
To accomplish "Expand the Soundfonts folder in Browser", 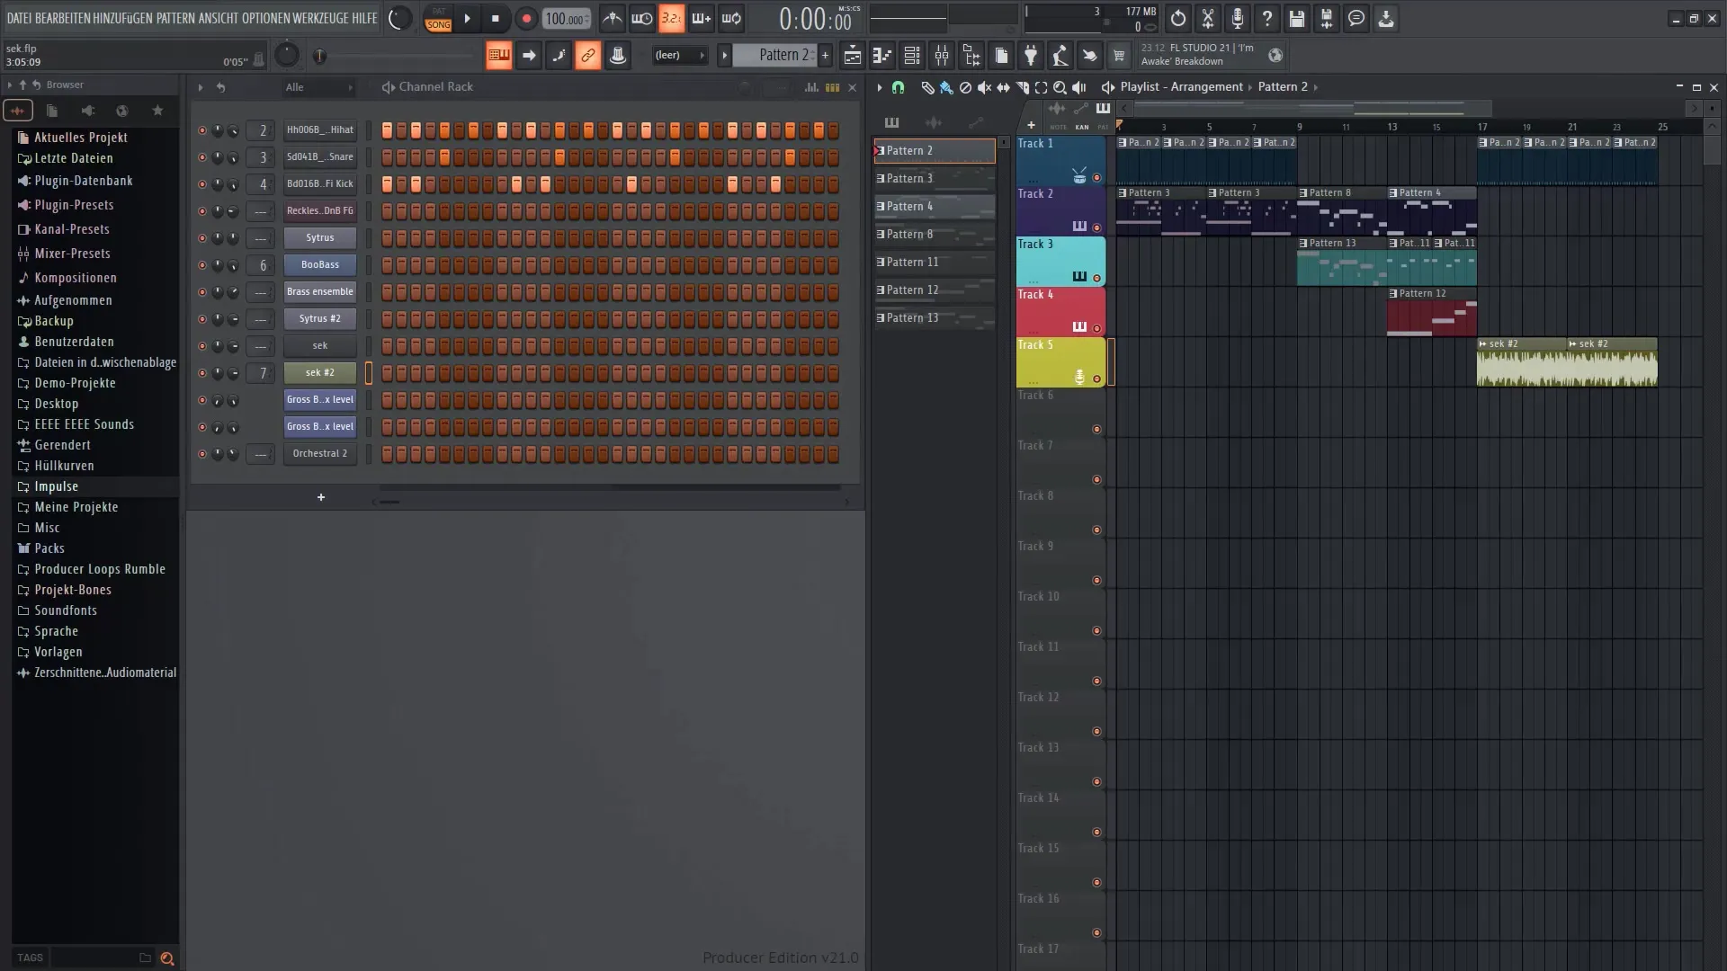I will tap(65, 610).
